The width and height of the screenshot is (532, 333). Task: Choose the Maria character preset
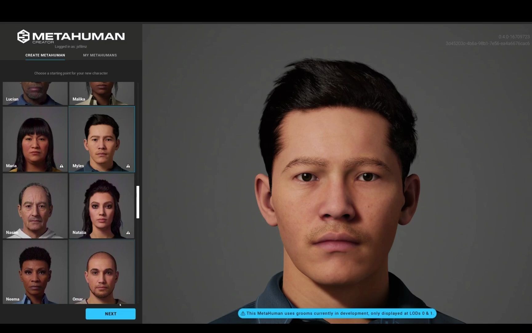(x=35, y=139)
